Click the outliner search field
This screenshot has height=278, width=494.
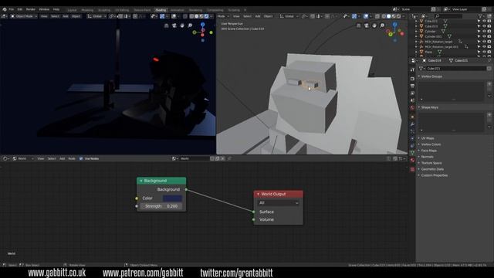coord(448,15)
